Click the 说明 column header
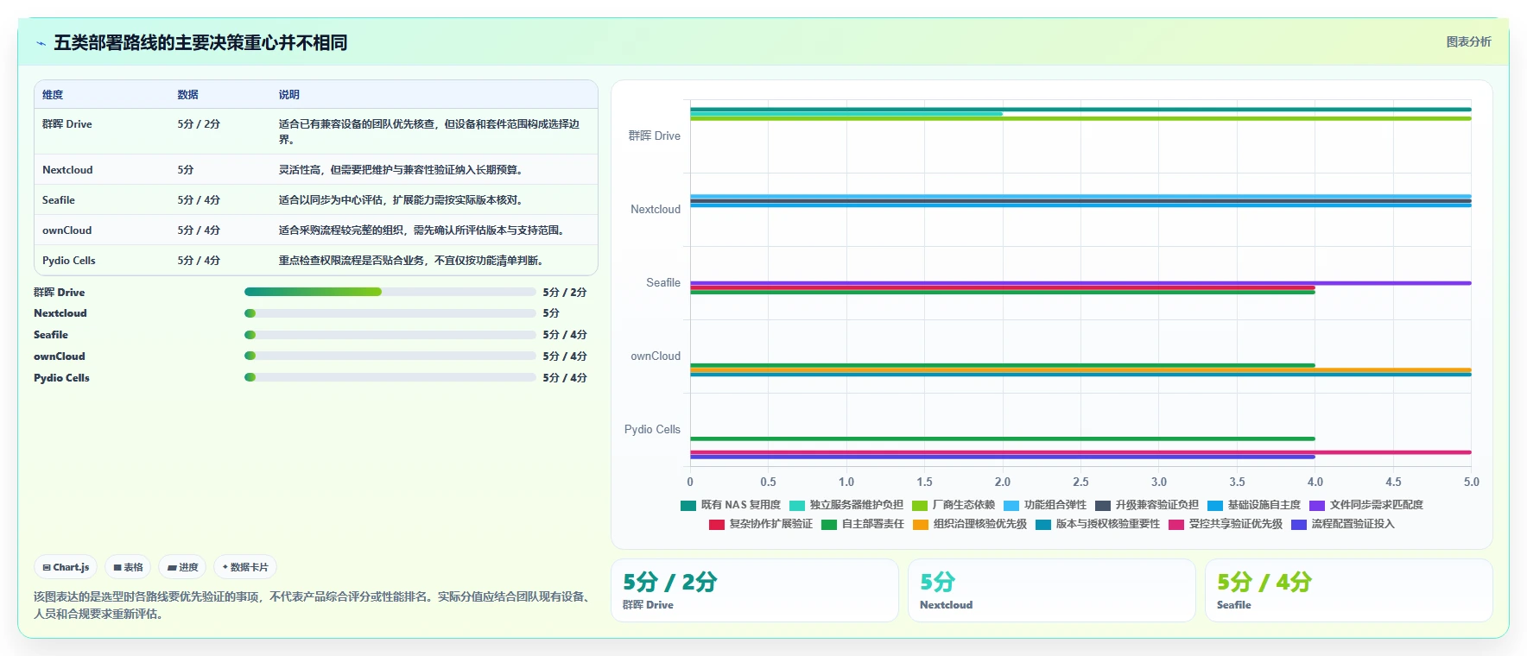This screenshot has height=656, width=1527. click(289, 95)
